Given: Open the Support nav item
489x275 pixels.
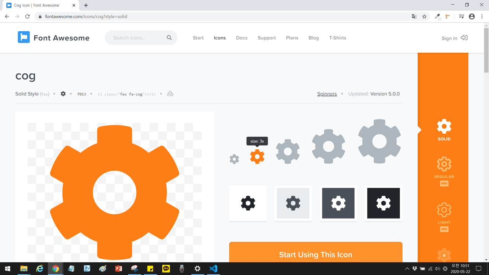Looking at the screenshot, I should pos(267,38).
